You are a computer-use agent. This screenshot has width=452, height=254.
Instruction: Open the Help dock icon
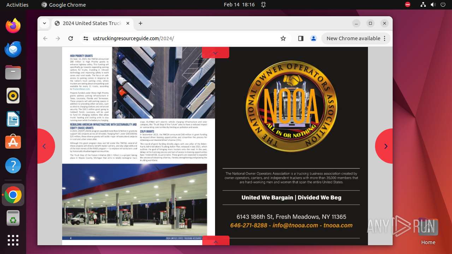13,165
